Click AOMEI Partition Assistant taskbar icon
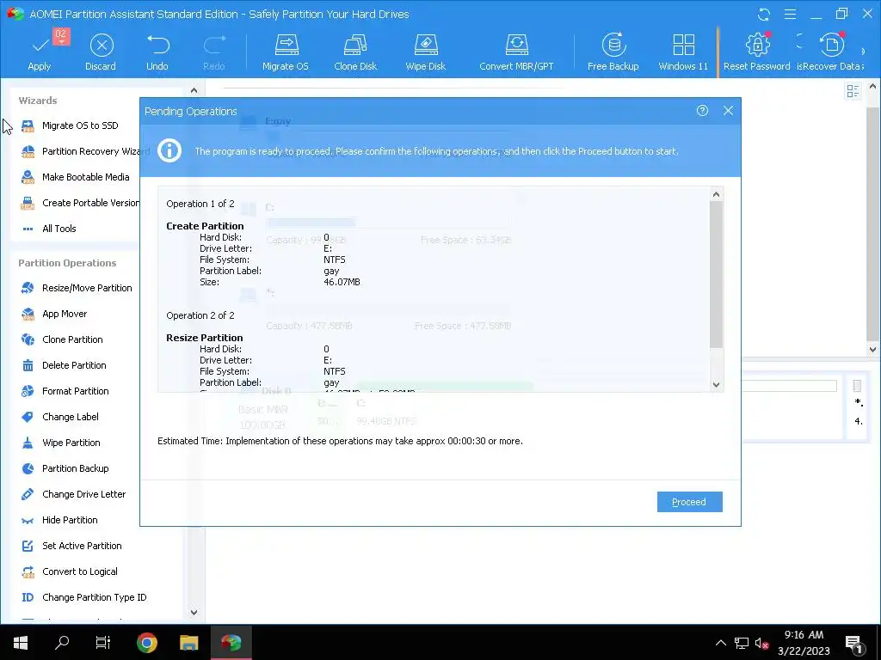881x660 pixels. 231,642
